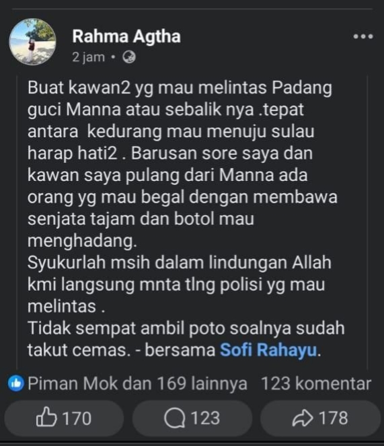Open Rahma Agtha's profile picture
The image size is (384, 446).
32,42
